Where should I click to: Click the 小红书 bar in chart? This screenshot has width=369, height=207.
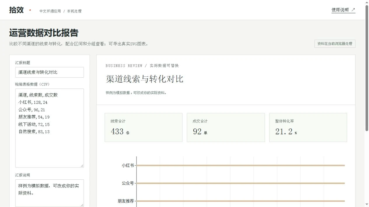241,165
